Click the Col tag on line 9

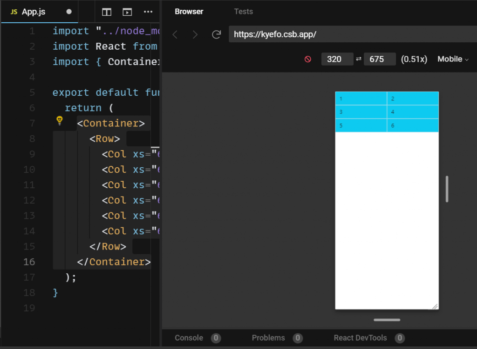click(114, 154)
